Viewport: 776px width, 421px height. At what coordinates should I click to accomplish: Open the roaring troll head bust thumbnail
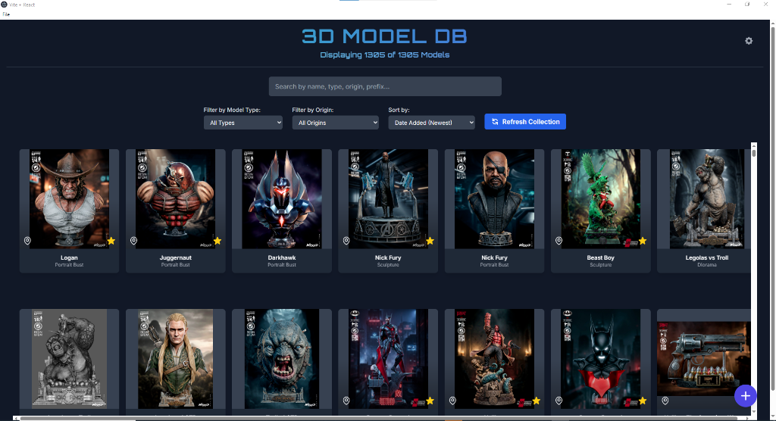(282, 359)
